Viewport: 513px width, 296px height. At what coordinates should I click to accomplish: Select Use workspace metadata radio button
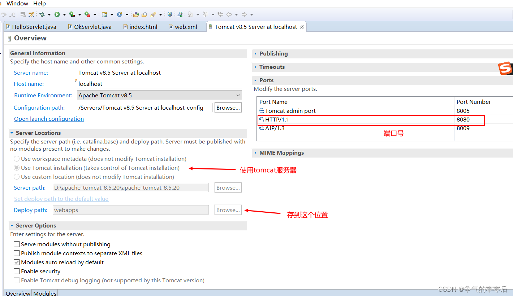coord(17,159)
